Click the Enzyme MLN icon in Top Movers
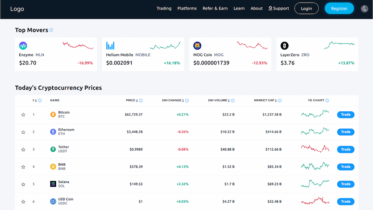 coord(23,46)
